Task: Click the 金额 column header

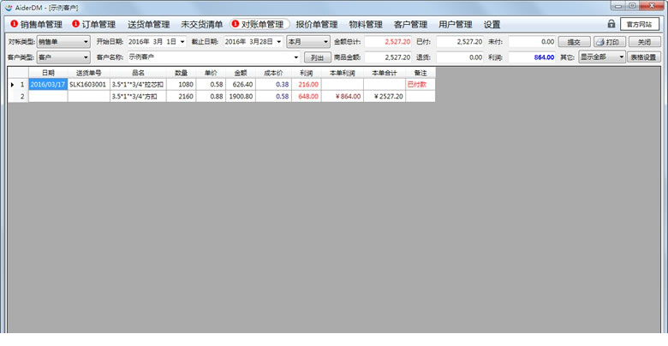Action: pos(241,73)
